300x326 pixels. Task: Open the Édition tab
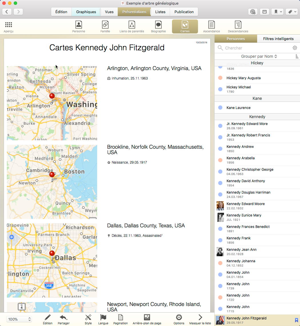61,12
